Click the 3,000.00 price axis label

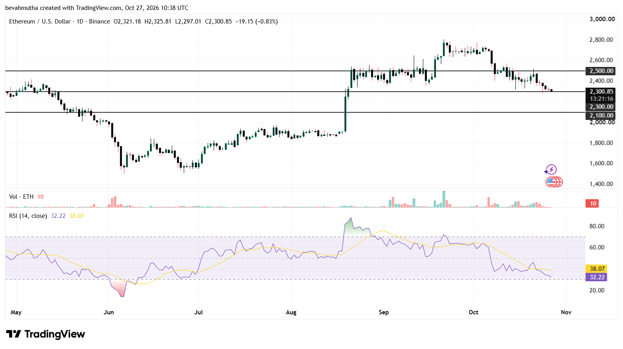pyautogui.click(x=601, y=19)
